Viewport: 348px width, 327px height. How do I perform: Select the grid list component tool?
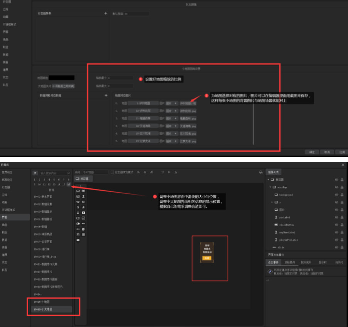pyautogui.click(x=83, y=235)
